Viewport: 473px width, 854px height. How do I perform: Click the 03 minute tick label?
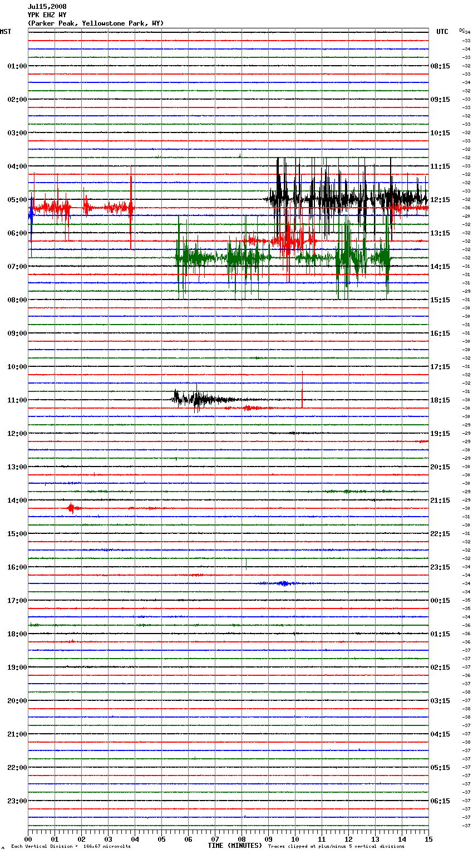pyautogui.click(x=108, y=839)
